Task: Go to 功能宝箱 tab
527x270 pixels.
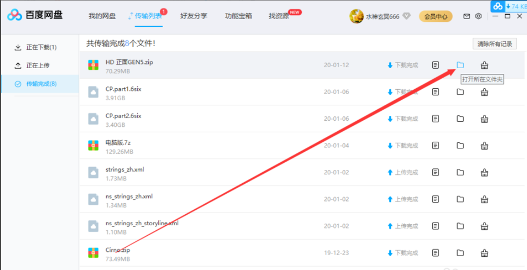Action: [239, 16]
